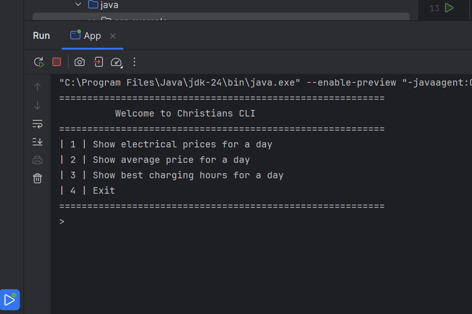This screenshot has height=314, width=472.
Task: Click the camera Dump Threads icon
Action: [x=80, y=62]
